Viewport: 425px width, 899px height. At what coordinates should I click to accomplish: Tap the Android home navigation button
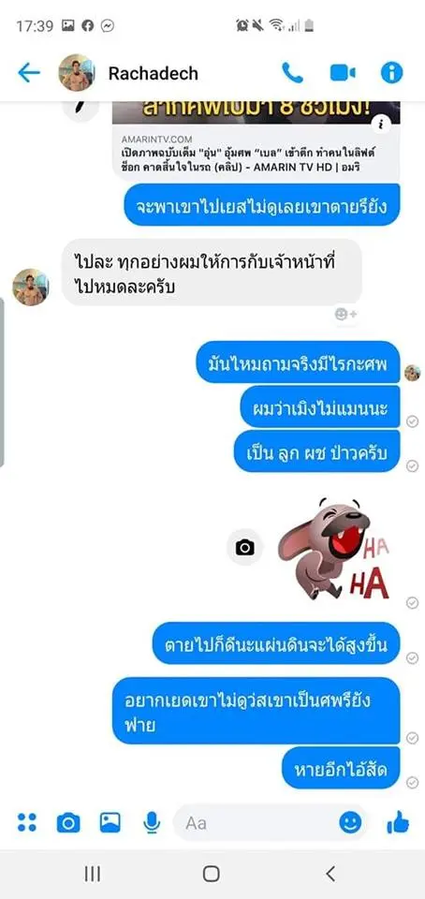point(212,874)
